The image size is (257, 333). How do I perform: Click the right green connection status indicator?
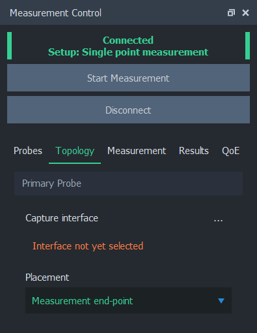[x=247, y=46]
